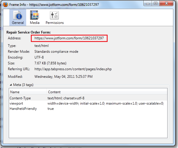Screen dimensions: 178x148
Task: Click the Content column header
Action: click(106, 92)
